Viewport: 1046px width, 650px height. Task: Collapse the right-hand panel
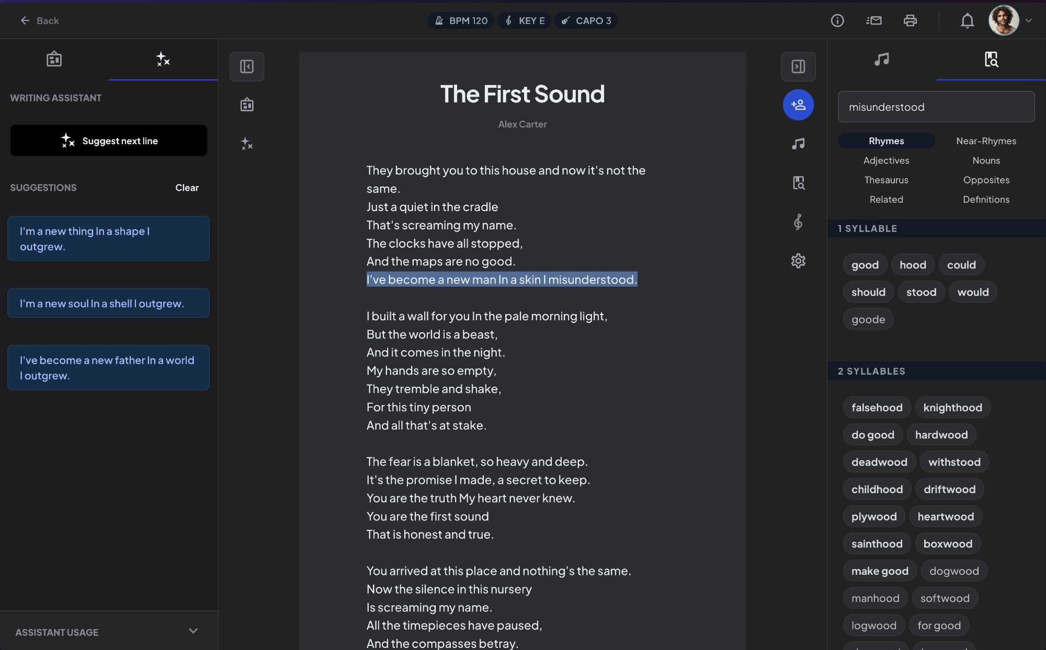[x=799, y=66]
